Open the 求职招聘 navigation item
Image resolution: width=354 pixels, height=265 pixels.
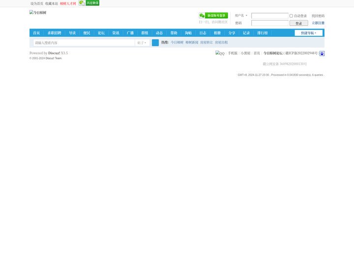pyautogui.click(x=55, y=33)
